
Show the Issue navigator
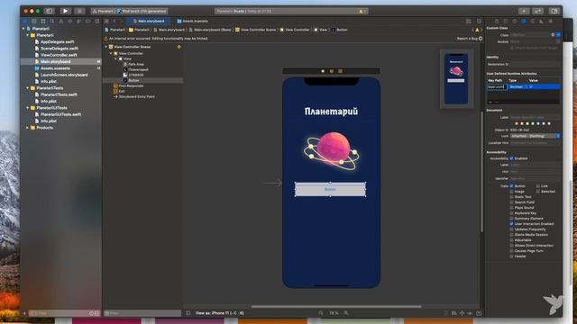[x=61, y=22]
